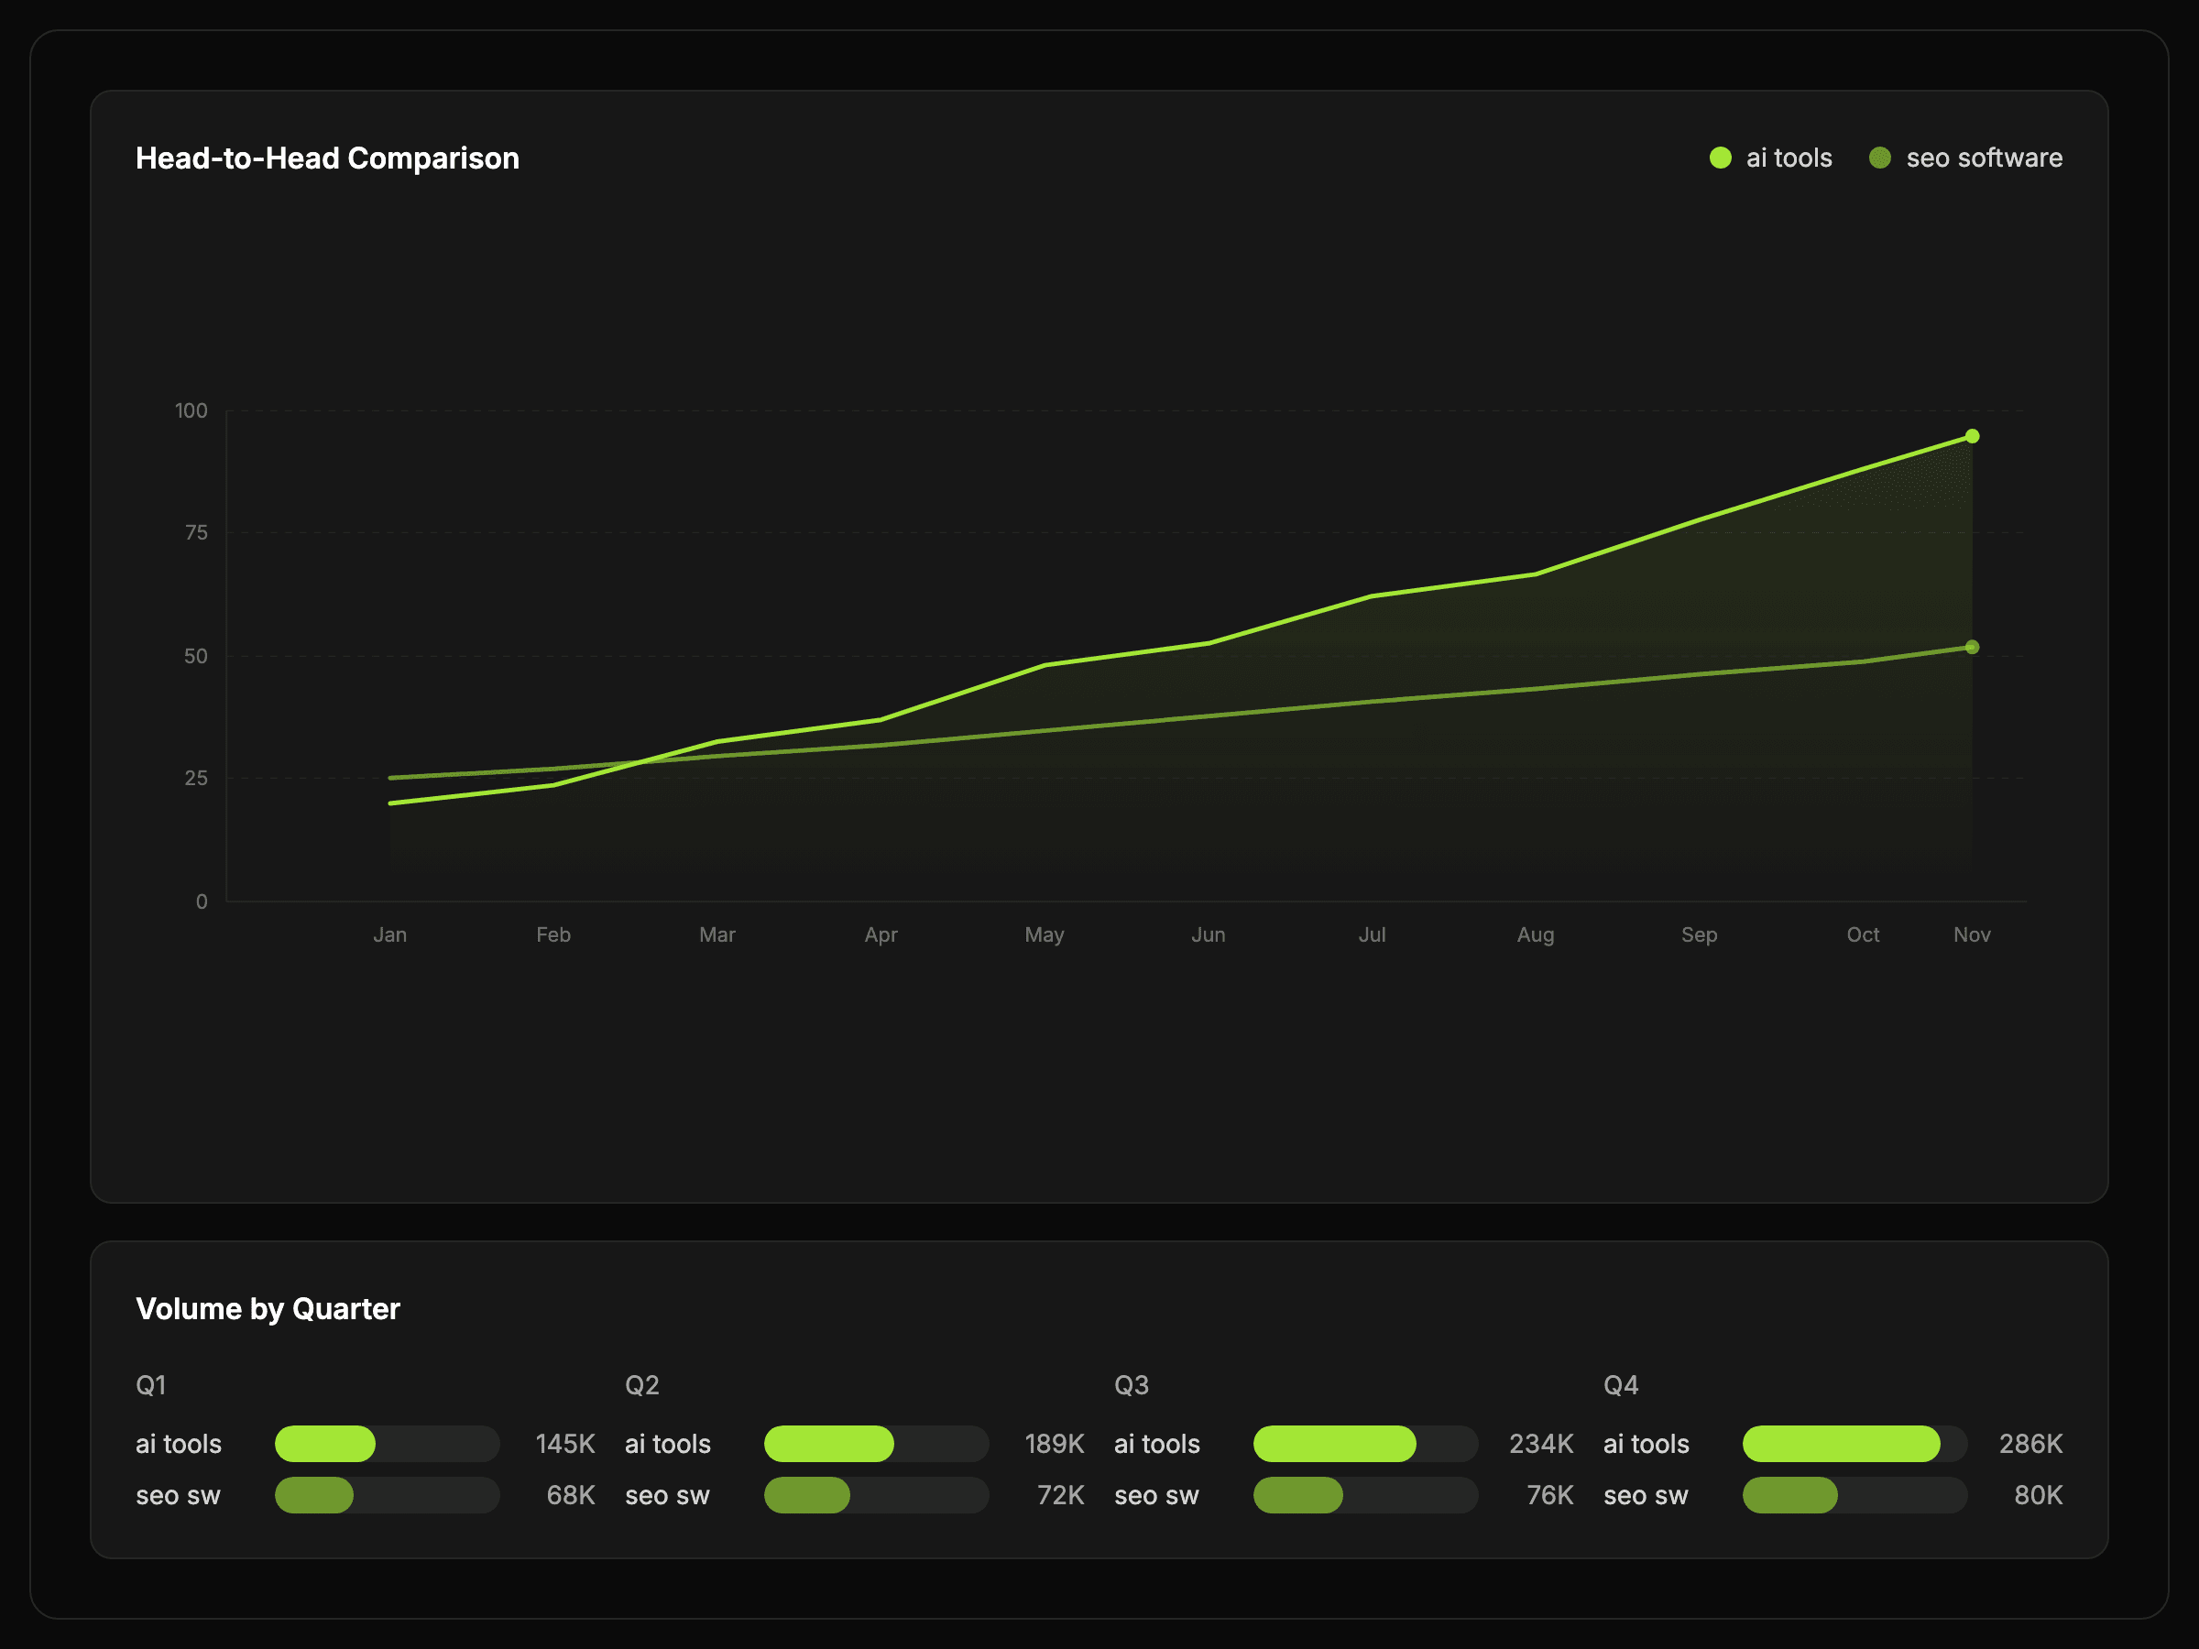Select Q1 seo sw 68K bar

click(314, 1495)
